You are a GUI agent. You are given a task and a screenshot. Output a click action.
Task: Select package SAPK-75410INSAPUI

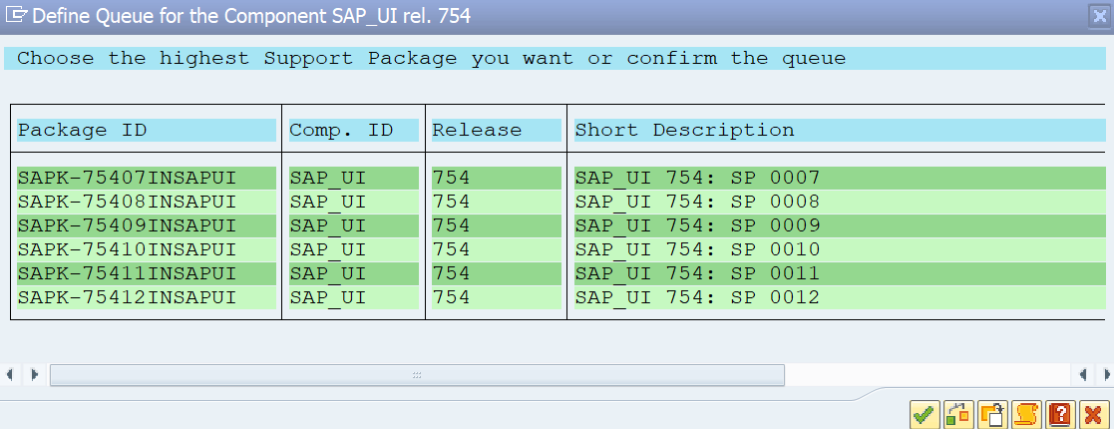pos(147,250)
